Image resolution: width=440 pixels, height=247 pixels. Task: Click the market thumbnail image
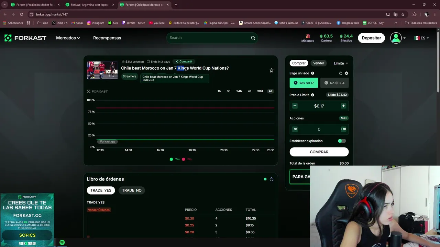(x=102, y=70)
